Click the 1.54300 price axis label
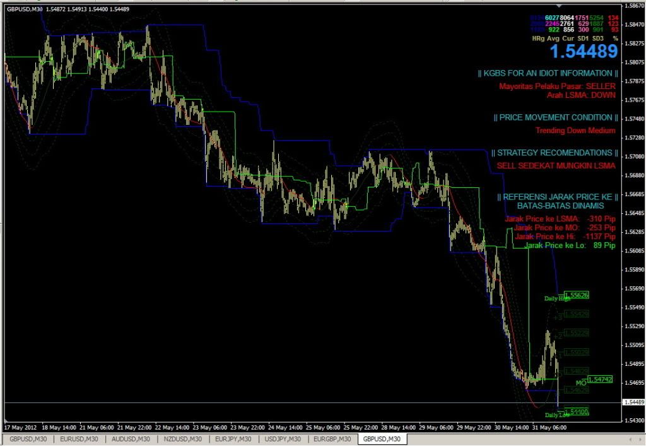This screenshot has height=446, width=646. tap(634, 420)
